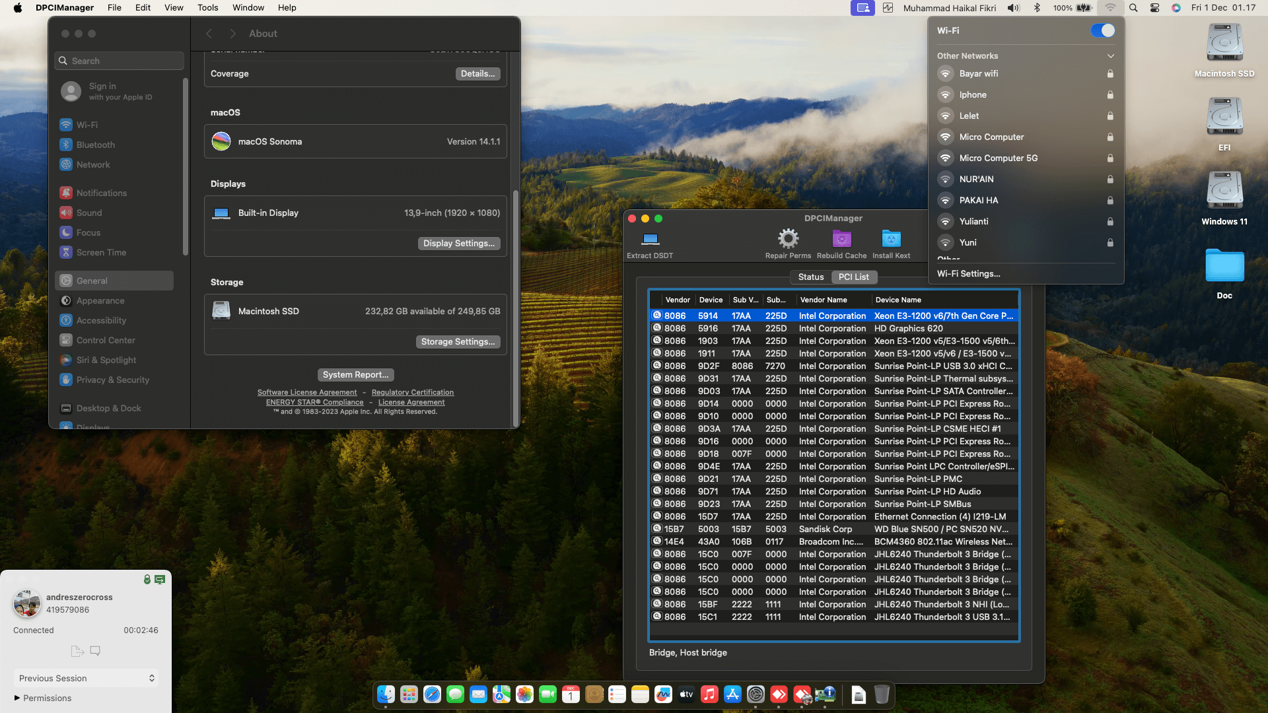
Task: Click the System Report button
Action: pos(355,375)
